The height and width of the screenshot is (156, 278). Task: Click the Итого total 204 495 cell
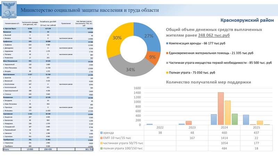pyautogui.click(x=48, y=149)
